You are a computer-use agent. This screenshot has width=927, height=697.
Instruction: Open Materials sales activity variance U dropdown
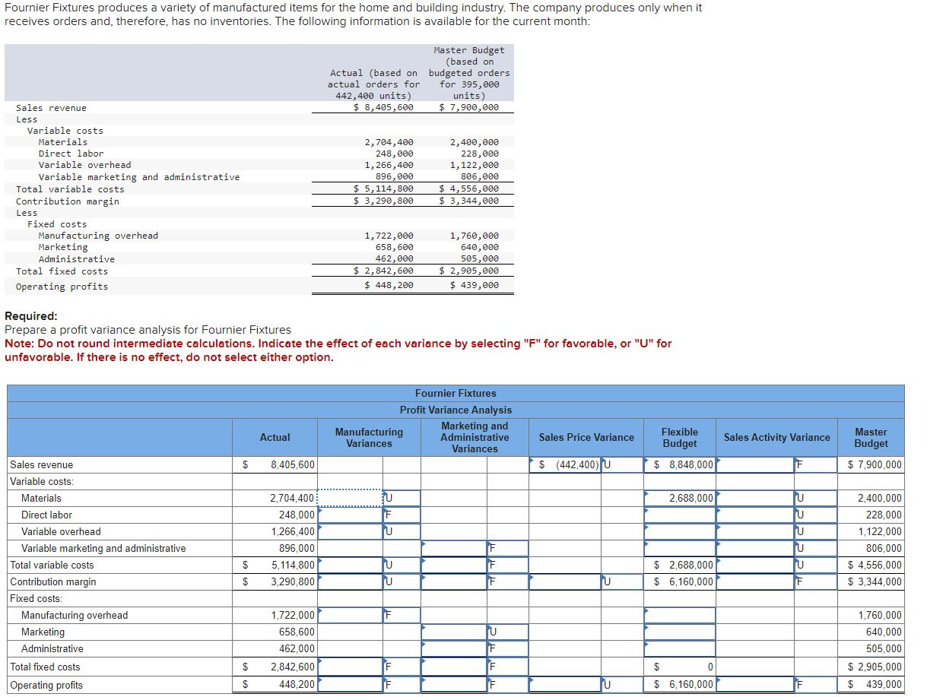[816, 499]
